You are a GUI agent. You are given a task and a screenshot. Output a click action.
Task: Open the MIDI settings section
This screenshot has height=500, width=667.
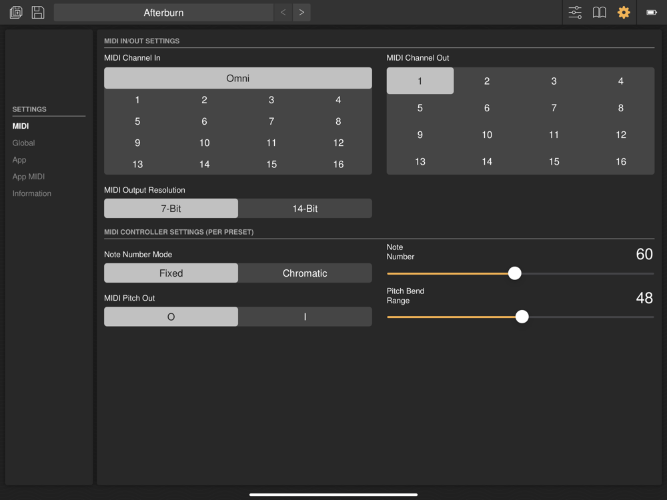point(21,126)
